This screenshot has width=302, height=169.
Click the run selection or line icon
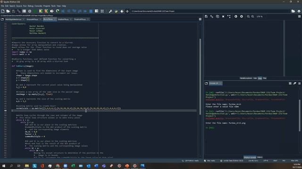coord(51,11)
